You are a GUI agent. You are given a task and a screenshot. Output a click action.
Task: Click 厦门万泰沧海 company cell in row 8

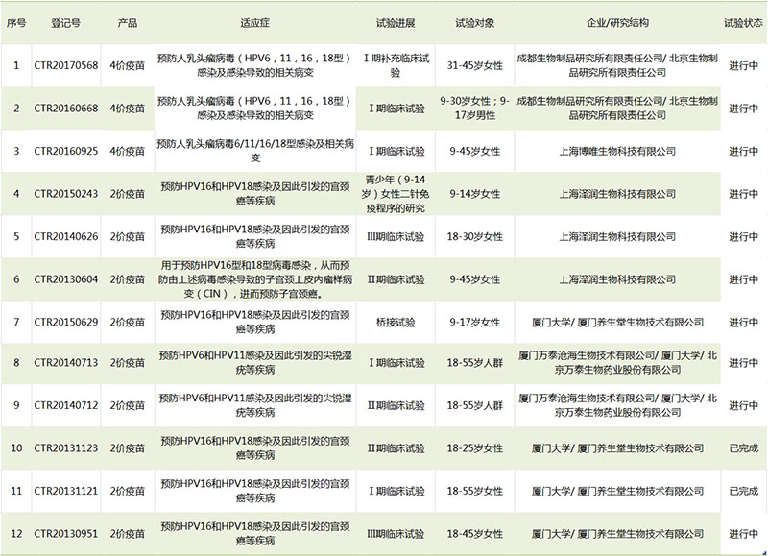(617, 363)
